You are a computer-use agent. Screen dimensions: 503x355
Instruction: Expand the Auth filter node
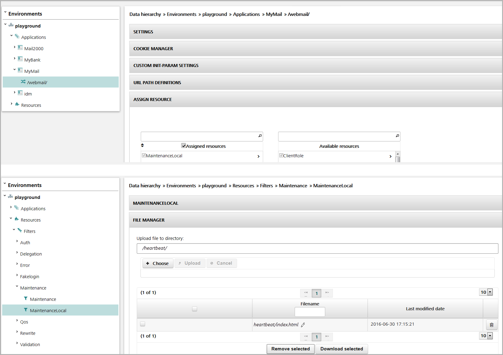click(17, 241)
